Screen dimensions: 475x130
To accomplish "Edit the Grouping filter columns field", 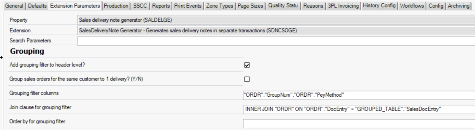I will pyautogui.click(x=358, y=95).
